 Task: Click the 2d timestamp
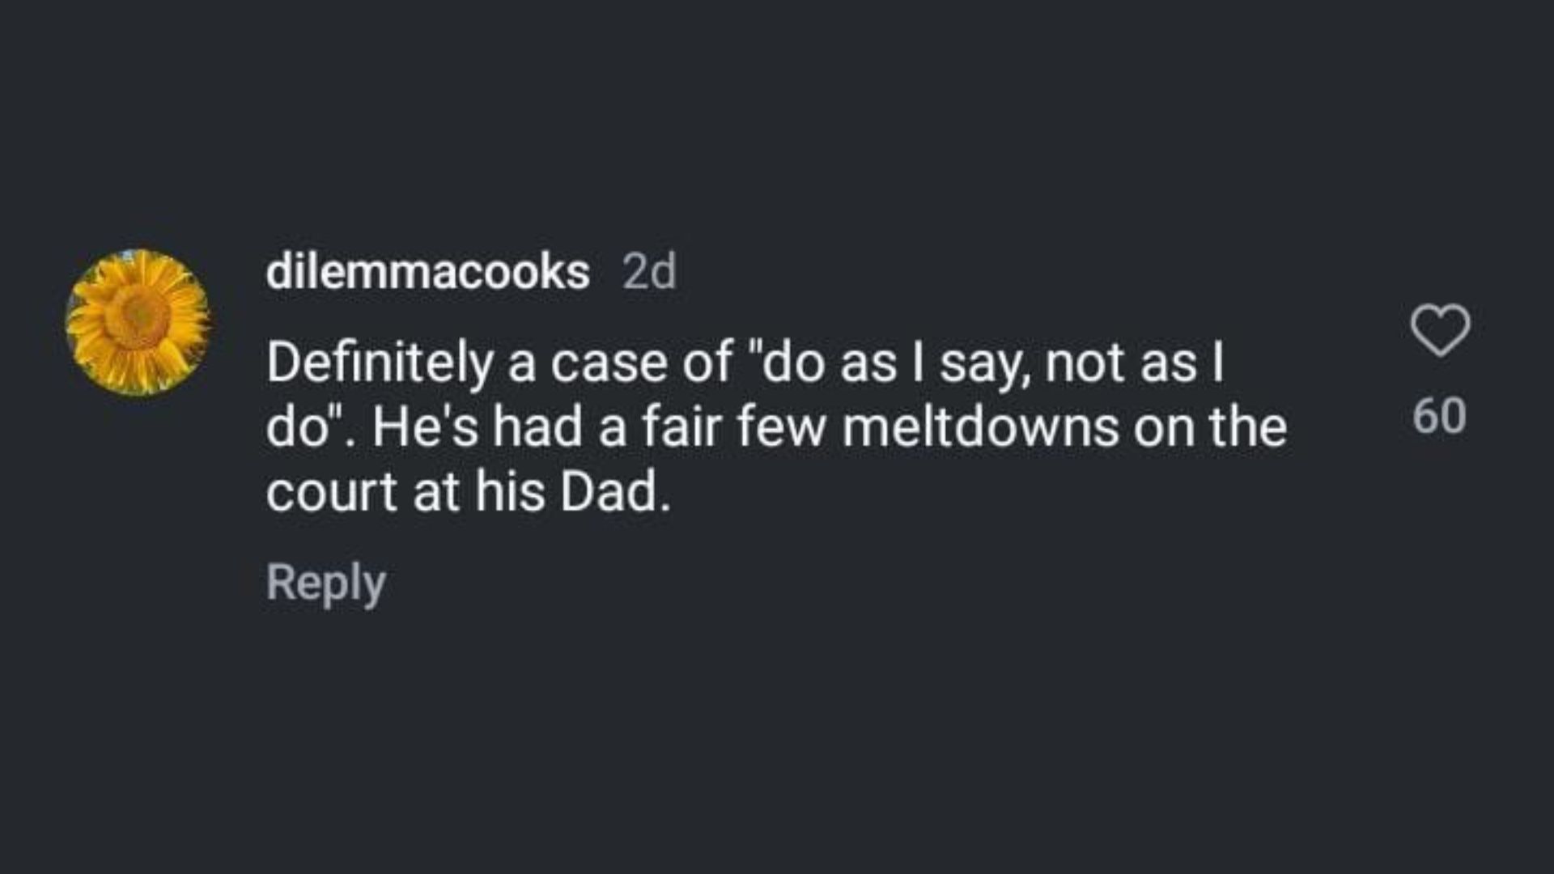(649, 272)
